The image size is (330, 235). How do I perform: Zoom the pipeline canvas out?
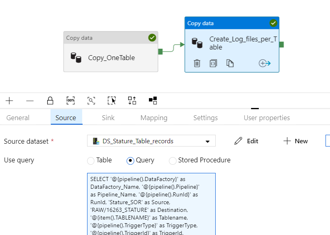[29, 100]
